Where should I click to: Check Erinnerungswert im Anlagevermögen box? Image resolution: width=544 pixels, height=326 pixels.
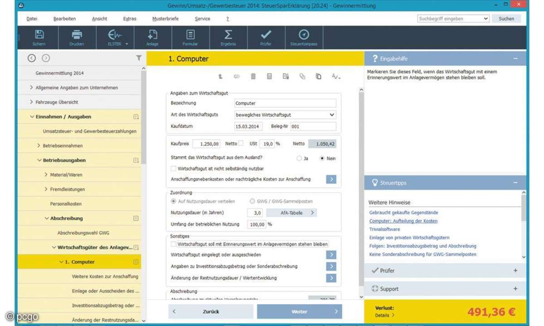[173, 244]
